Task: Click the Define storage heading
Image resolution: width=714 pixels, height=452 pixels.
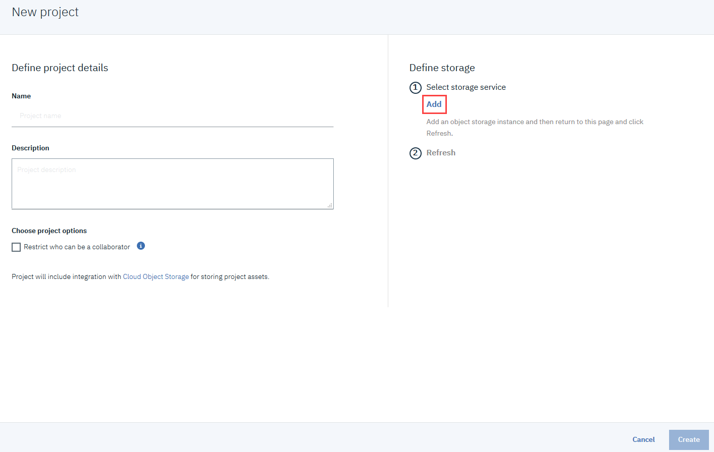Action: (442, 68)
